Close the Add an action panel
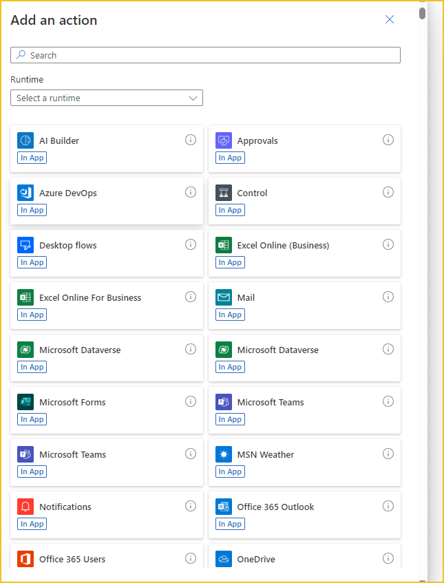The height and width of the screenshot is (583, 444). click(x=390, y=19)
